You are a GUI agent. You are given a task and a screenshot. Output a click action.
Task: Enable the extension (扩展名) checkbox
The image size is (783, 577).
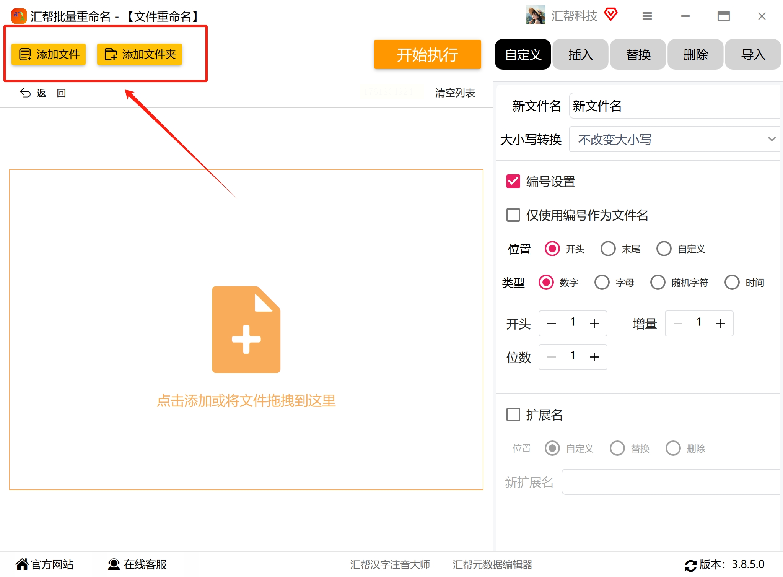point(513,414)
